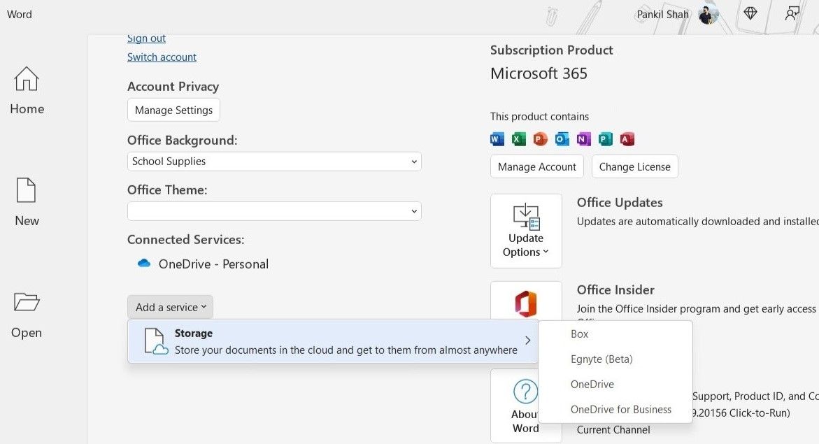Go to the Home page in sidebar
This screenshot has height=444, width=819.
[27, 91]
